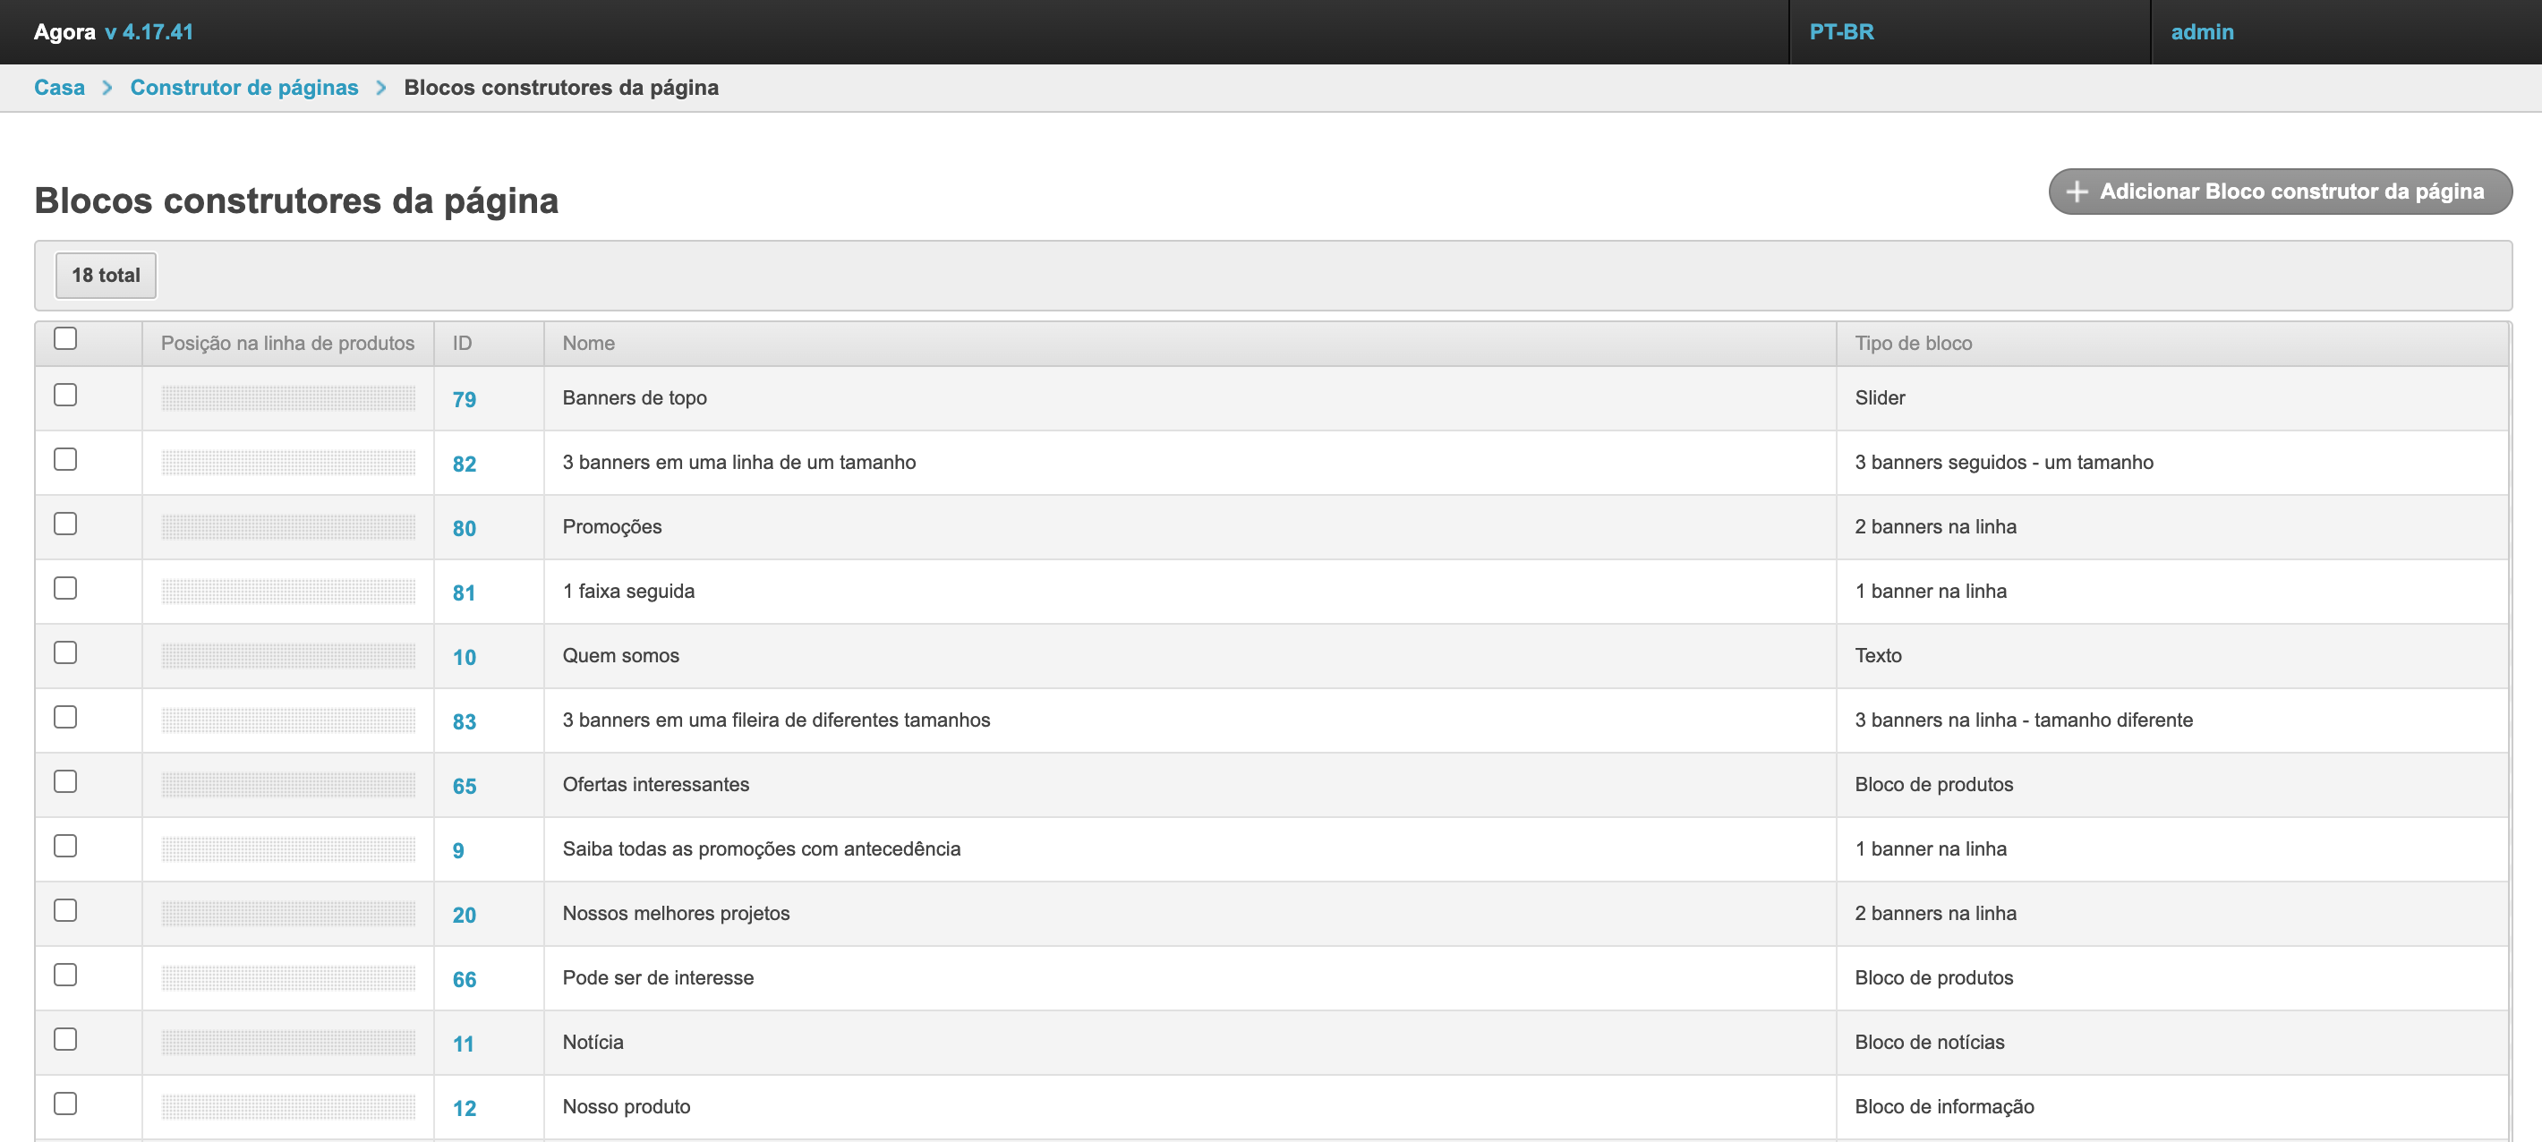Open the Agora home logo link

[64, 31]
